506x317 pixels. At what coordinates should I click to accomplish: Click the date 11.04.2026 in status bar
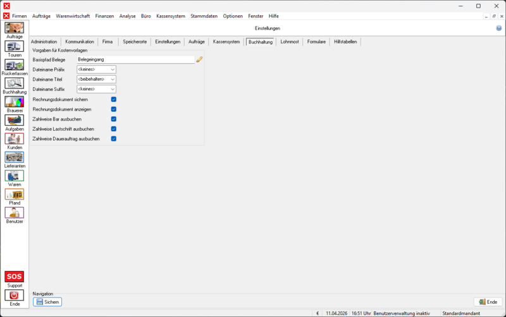[x=336, y=313]
